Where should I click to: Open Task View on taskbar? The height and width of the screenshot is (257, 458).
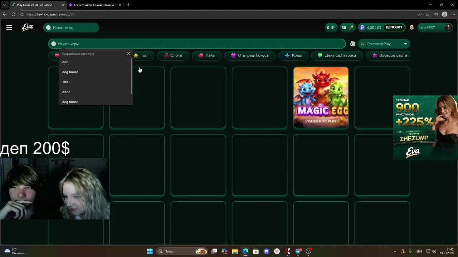click(214, 251)
